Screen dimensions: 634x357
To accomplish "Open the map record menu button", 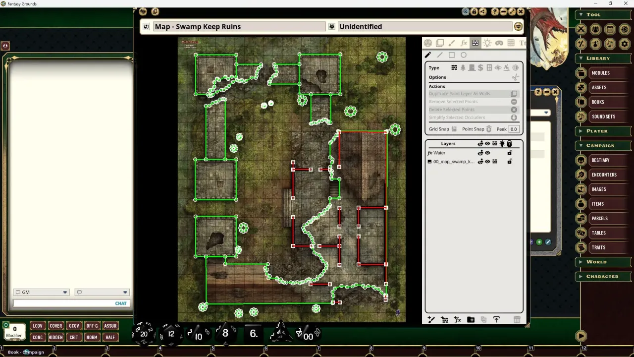I will (518, 27).
